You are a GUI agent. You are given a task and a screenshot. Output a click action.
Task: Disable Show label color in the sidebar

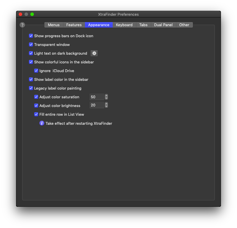pyautogui.click(x=31, y=79)
